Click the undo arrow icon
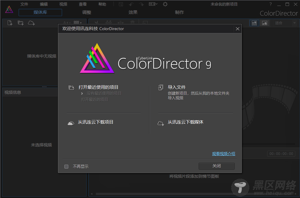The image size is (300, 198). pos(132,4)
